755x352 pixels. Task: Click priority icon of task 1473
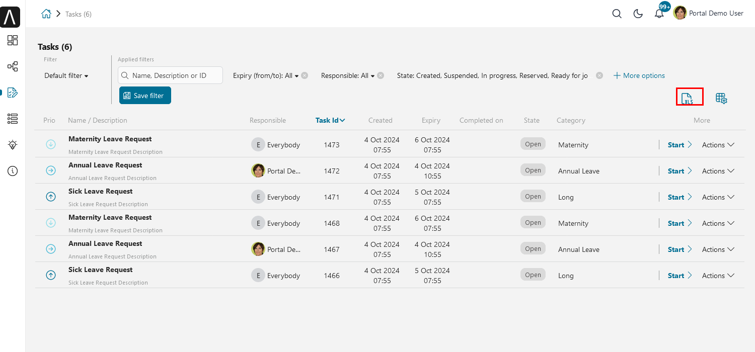pyautogui.click(x=50, y=144)
